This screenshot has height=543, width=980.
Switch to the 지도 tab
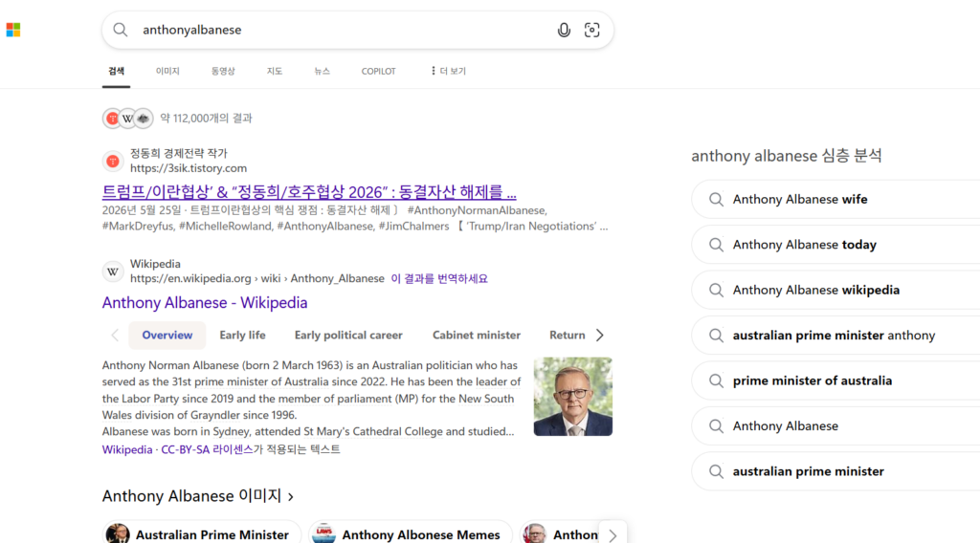[275, 71]
